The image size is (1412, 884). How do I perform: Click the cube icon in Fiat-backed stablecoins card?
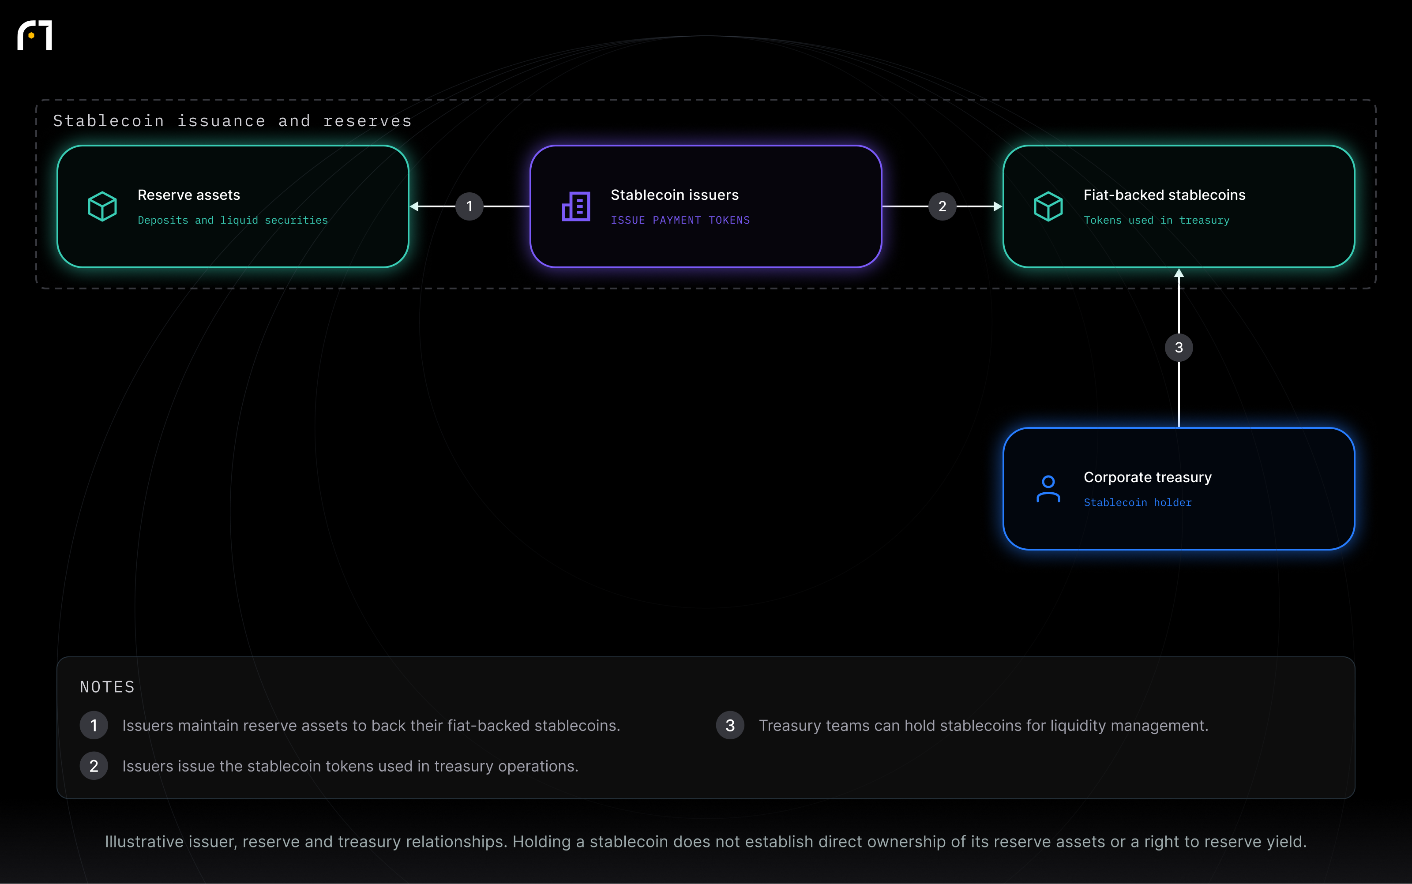coord(1048,206)
